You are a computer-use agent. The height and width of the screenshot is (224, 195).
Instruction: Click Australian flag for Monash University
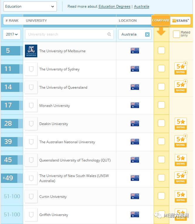click(135, 105)
